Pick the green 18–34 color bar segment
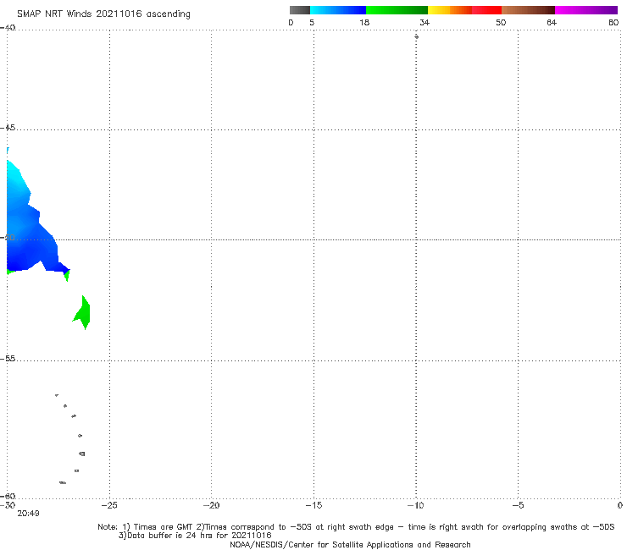627x550 pixels. (397, 10)
